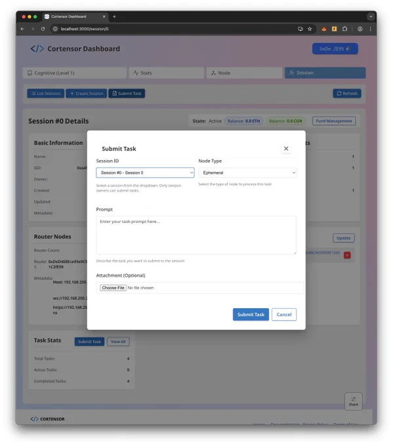Click the site info icon in address bar
Image resolution: width=393 pixels, height=446 pixels.
click(55, 29)
